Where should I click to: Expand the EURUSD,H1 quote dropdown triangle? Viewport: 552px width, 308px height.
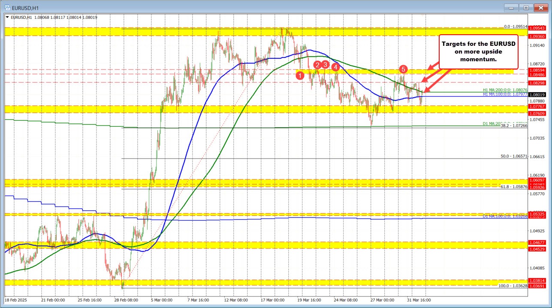pos(8,17)
